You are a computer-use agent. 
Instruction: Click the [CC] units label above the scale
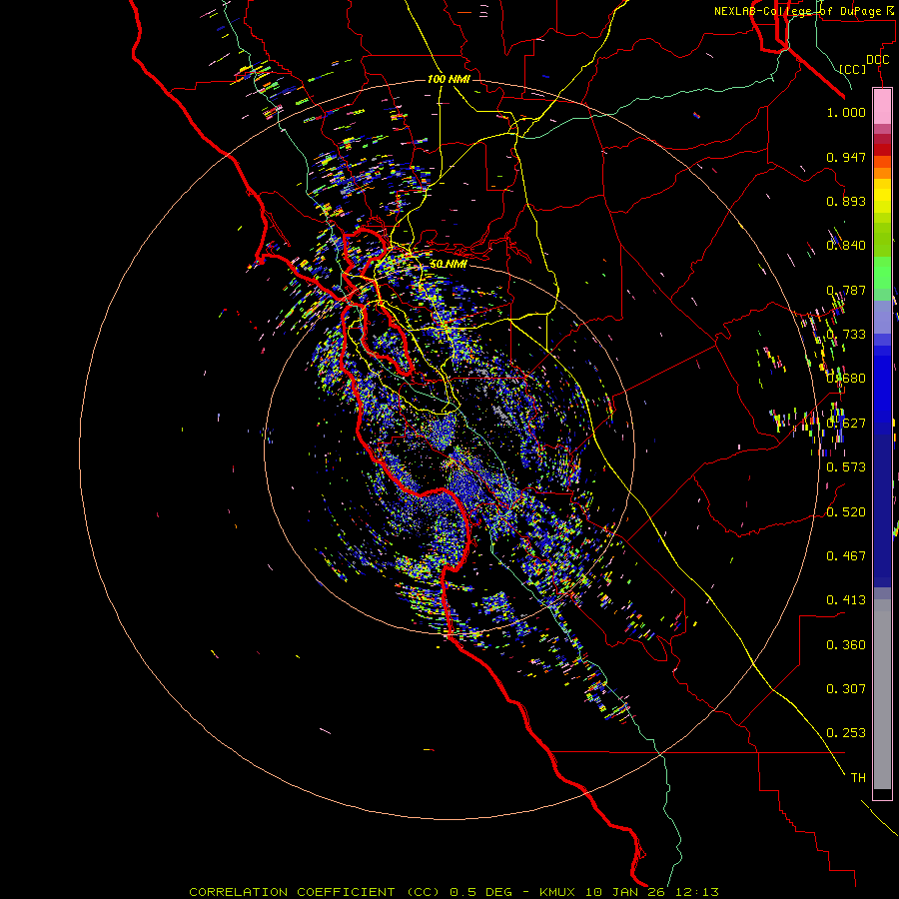tap(853, 69)
